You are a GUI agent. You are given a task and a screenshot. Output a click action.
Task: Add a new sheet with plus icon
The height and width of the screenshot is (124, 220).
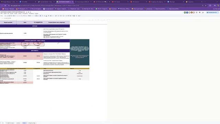pyautogui.click(x=1, y=123)
